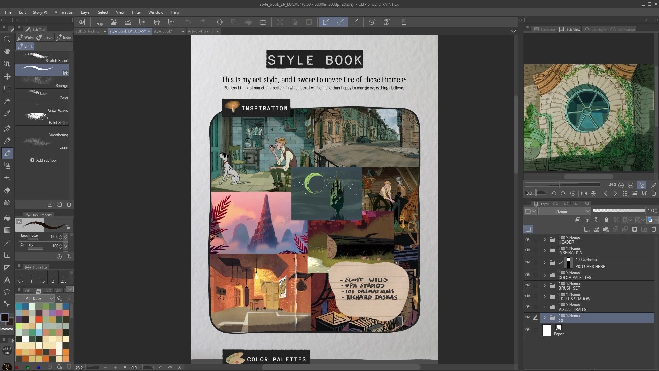Expand the HEADER folder
Screen dimensions: 659x371
coord(545,240)
